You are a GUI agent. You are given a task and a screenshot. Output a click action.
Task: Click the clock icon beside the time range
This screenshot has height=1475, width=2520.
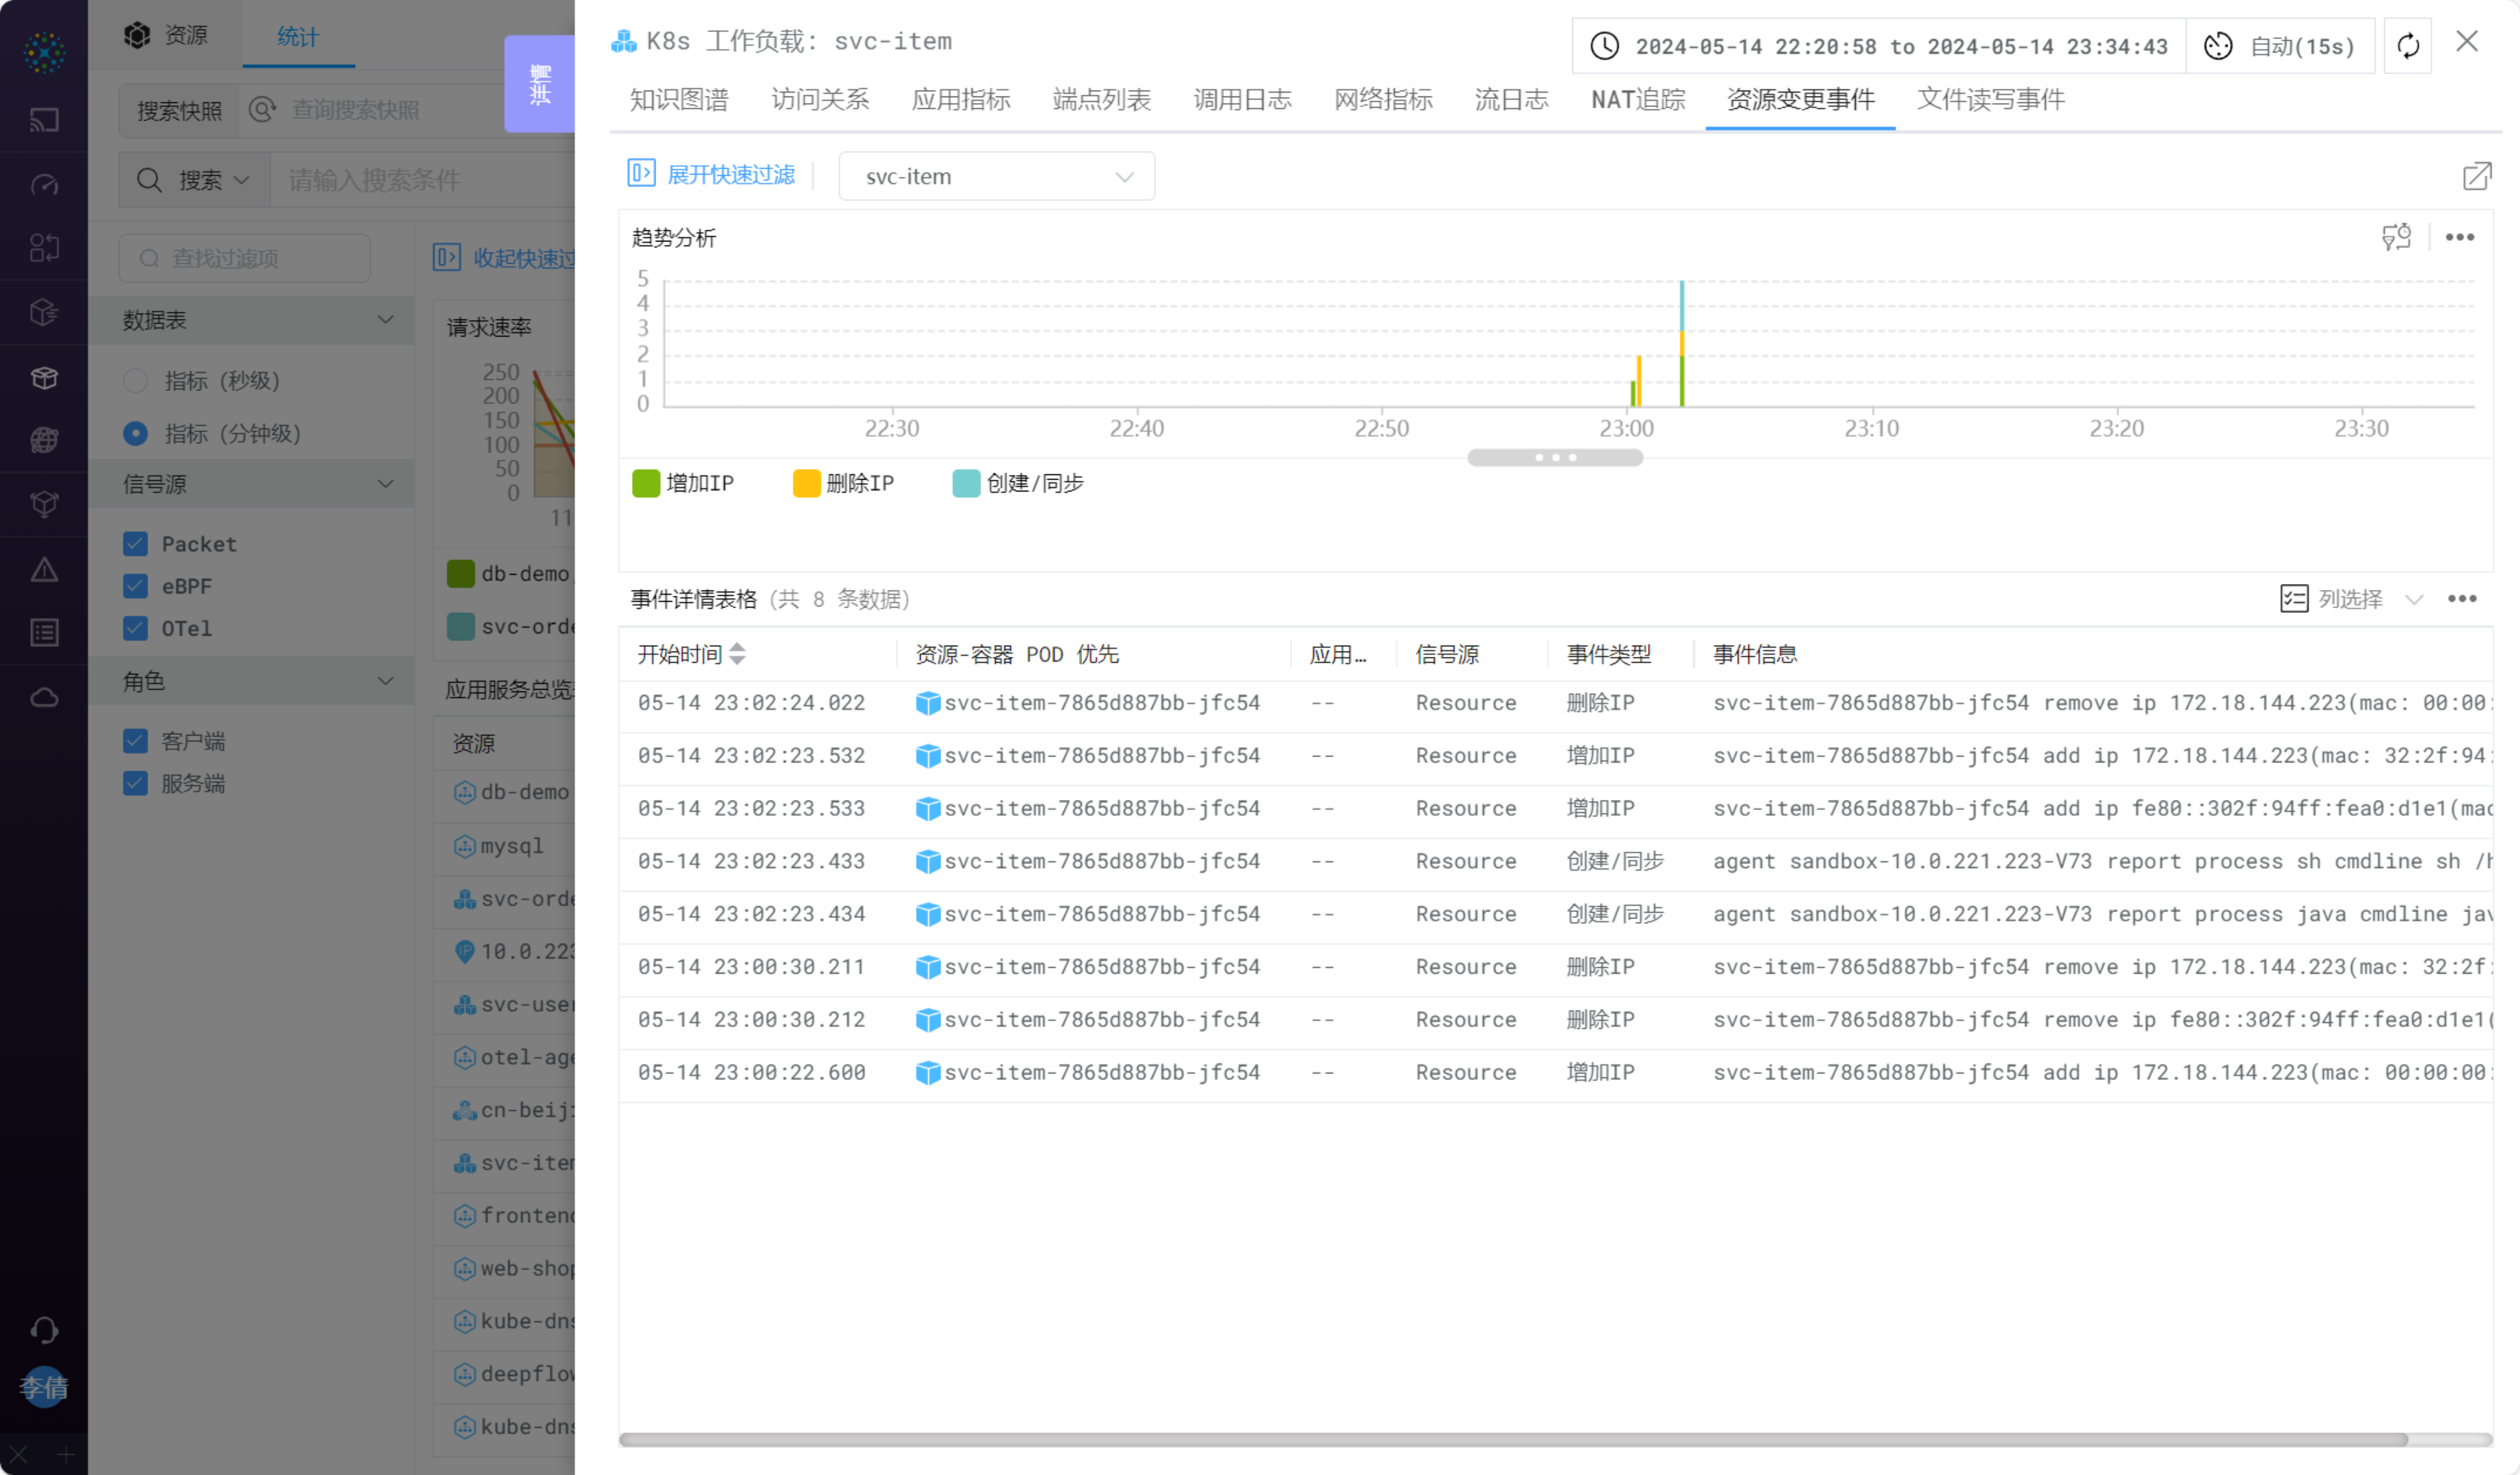[1604, 46]
